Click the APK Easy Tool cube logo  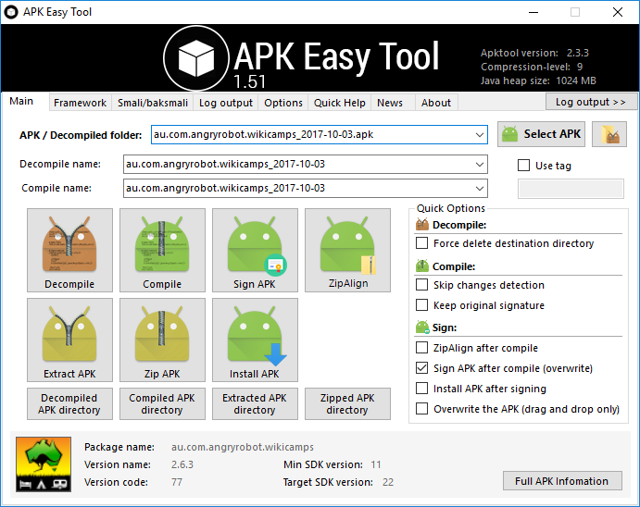tap(196, 58)
